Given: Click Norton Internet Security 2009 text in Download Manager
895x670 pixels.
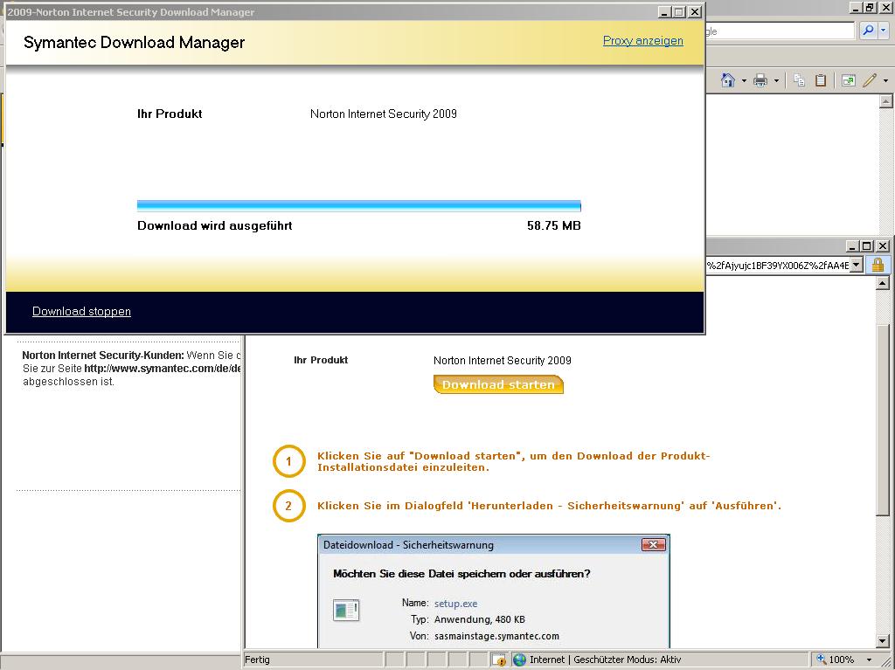Looking at the screenshot, I should (384, 114).
